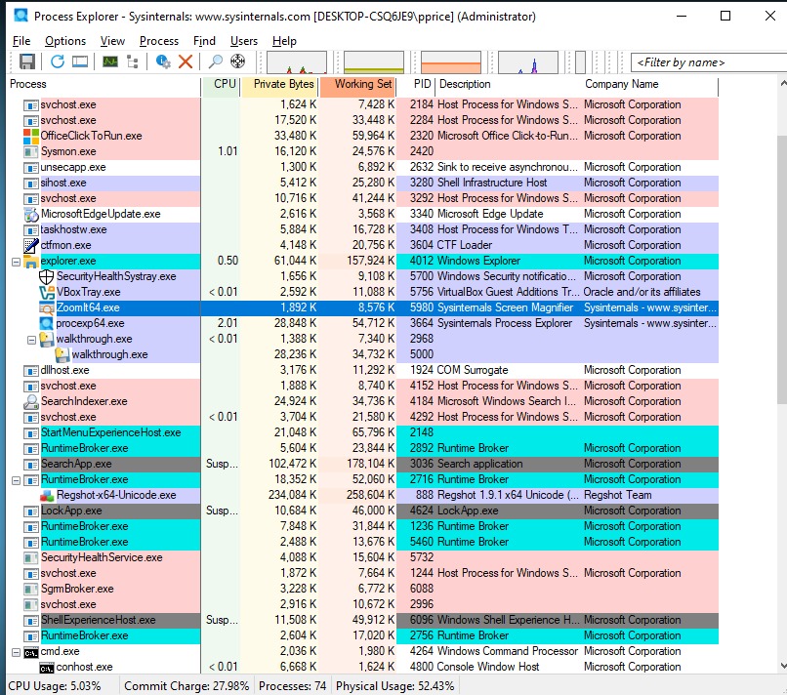Open the Process menu
Image resolution: width=787 pixels, height=695 pixels.
pyautogui.click(x=159, y=41)
